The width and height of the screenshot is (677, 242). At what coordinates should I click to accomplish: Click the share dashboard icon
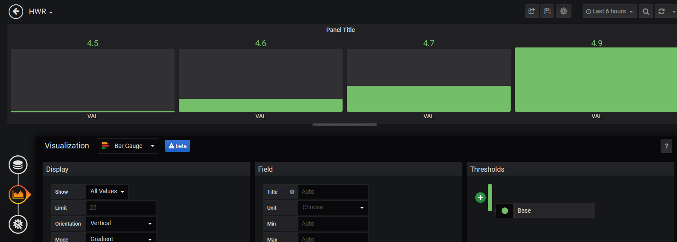532,11
